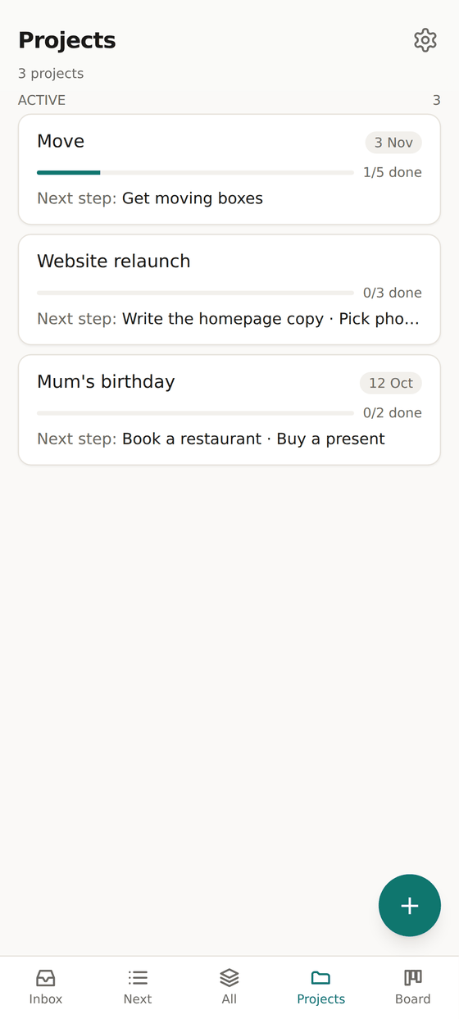The height and width of the screenshot is (1019, 459).
Task: Tap the plus add button
Action: click(x=410, y=905)
